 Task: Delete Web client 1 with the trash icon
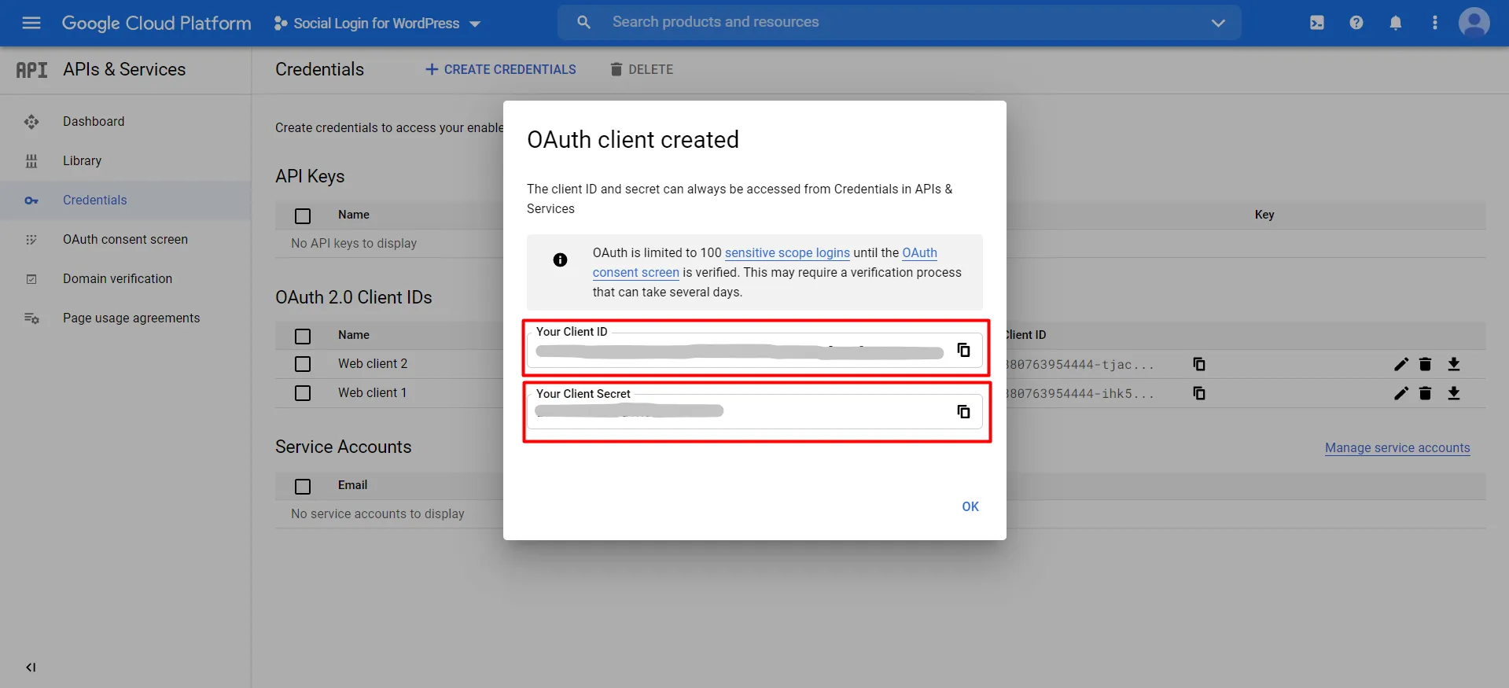coord(1426,393)
